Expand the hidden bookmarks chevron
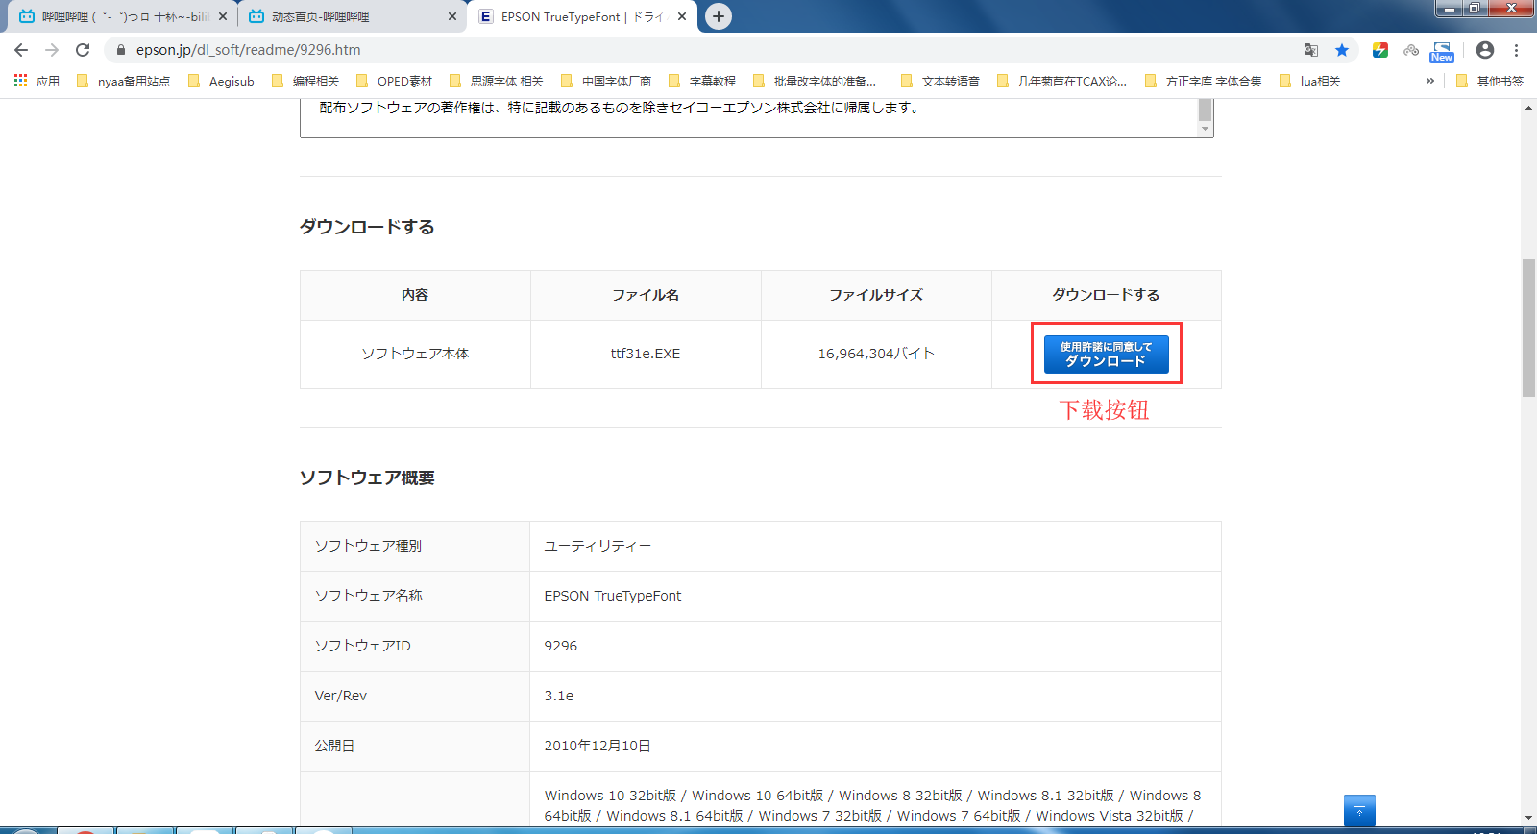Screen dimensions: 1537x834 pos(1430,82)
